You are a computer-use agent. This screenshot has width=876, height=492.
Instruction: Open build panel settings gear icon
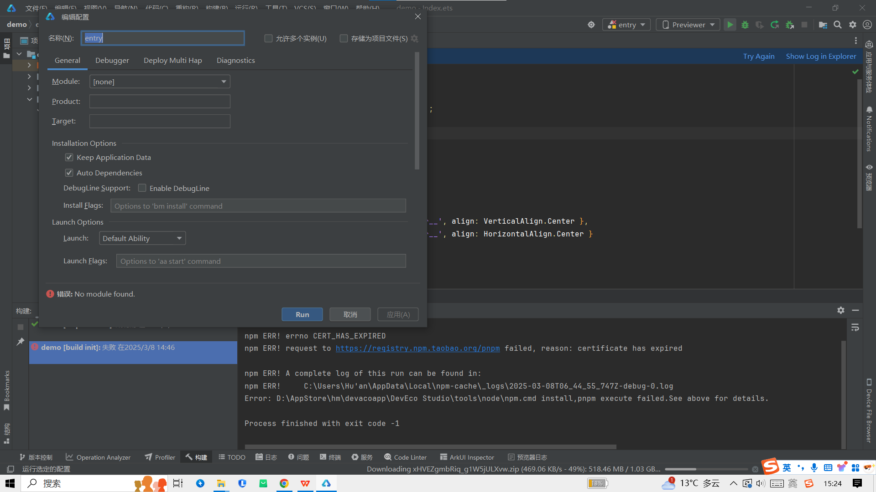tap(841, 310)
